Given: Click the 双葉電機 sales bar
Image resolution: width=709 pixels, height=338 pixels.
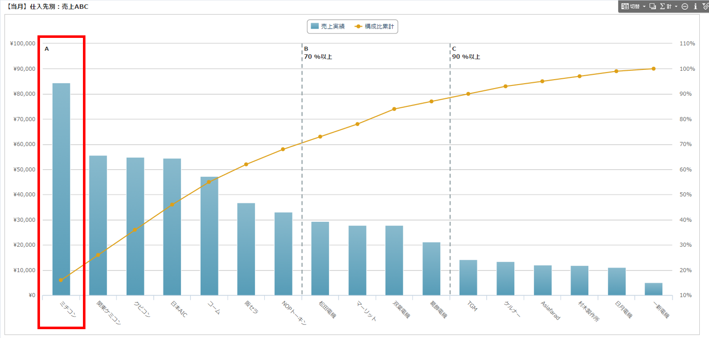Looking at the screenshot, I should [x=394, y=261].
